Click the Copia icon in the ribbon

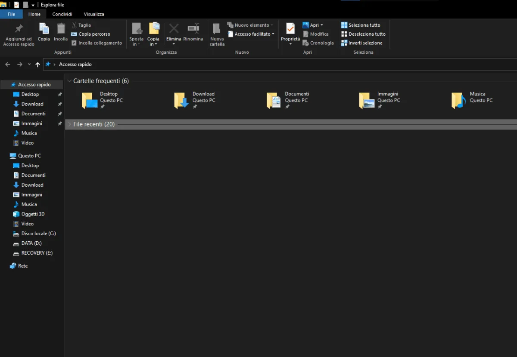(x=44, y=28)
